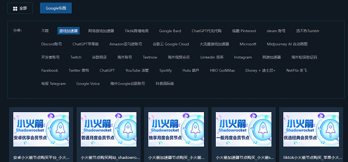The width and height of the screenshot is (348, 162).
Task: Select the Instagram category filter
Action: coord(243,57)
